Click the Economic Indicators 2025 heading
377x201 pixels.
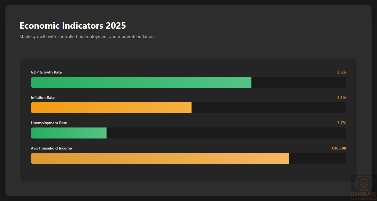click(73, 26)
